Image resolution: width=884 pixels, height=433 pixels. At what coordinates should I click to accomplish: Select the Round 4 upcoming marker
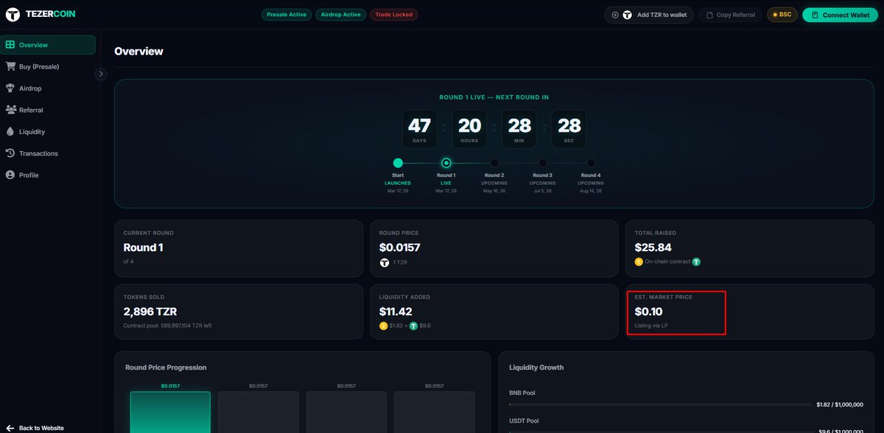(x=591, y=163)
